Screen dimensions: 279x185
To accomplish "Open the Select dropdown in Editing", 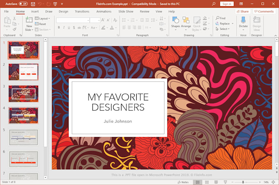I will 224,29.
